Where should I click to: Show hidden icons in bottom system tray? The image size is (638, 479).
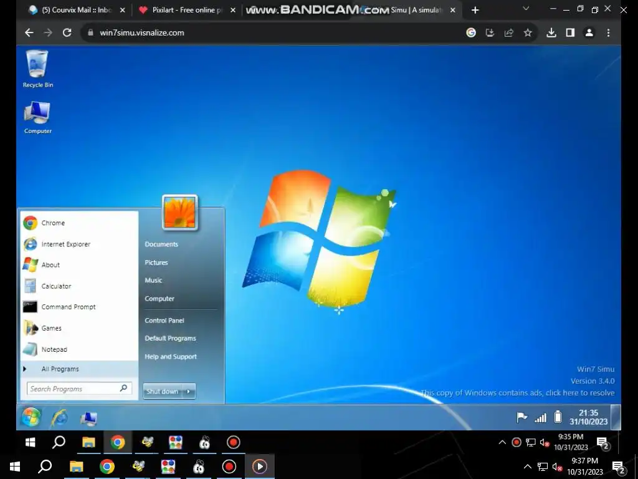pyautogui.click(x=527, y=467)
